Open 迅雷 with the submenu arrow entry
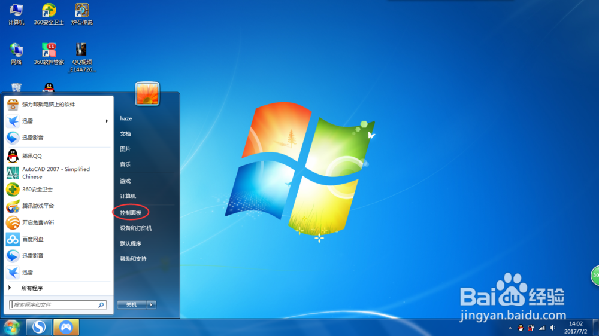Screen dimensions: 599x336 click(x=59, y=121)
